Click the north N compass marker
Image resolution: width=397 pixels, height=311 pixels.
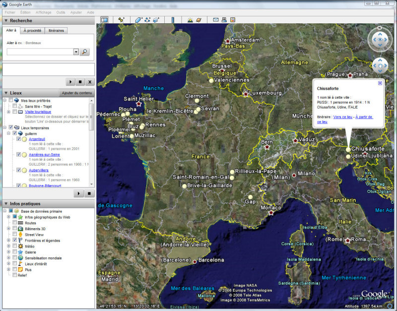point(379,28)
